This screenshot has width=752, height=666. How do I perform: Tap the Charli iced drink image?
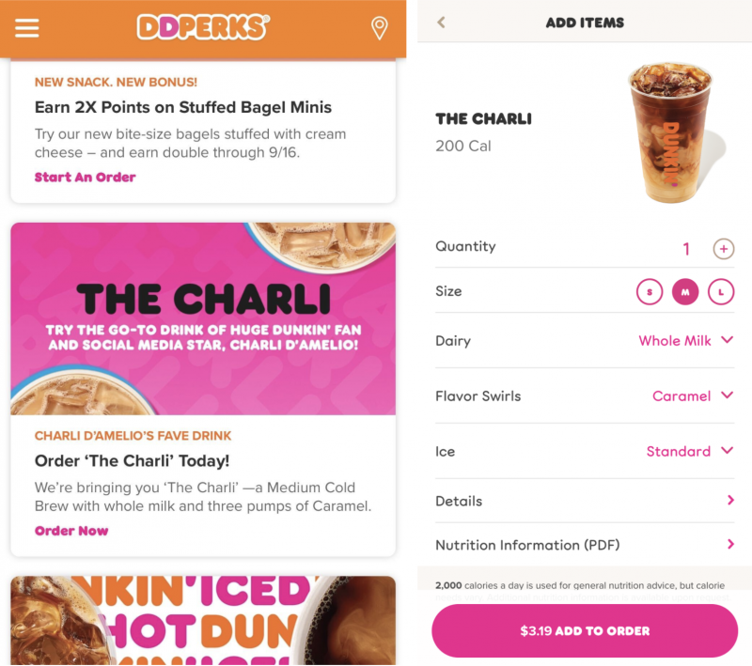[x=671, y=132]
